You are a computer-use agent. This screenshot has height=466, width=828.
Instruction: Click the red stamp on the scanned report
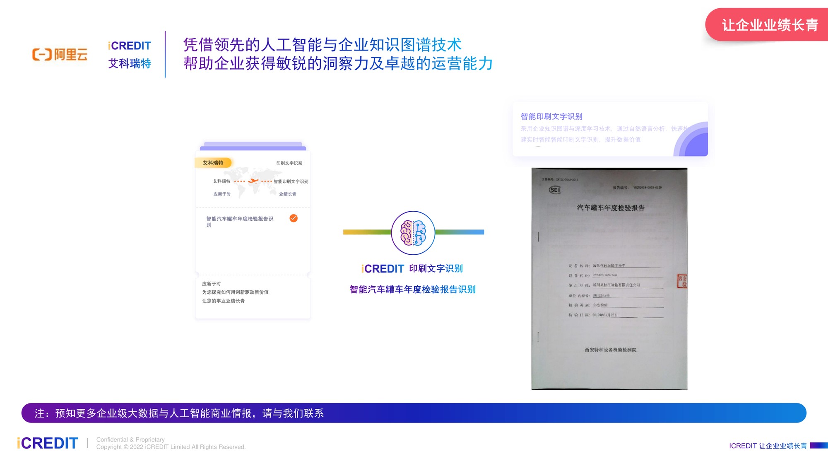(682, 281)
